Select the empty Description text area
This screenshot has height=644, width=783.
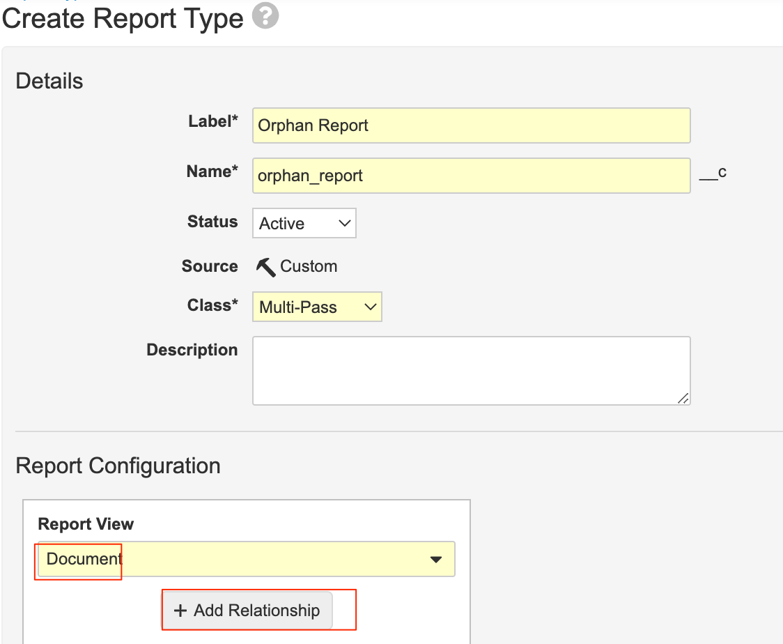[471, 371]
